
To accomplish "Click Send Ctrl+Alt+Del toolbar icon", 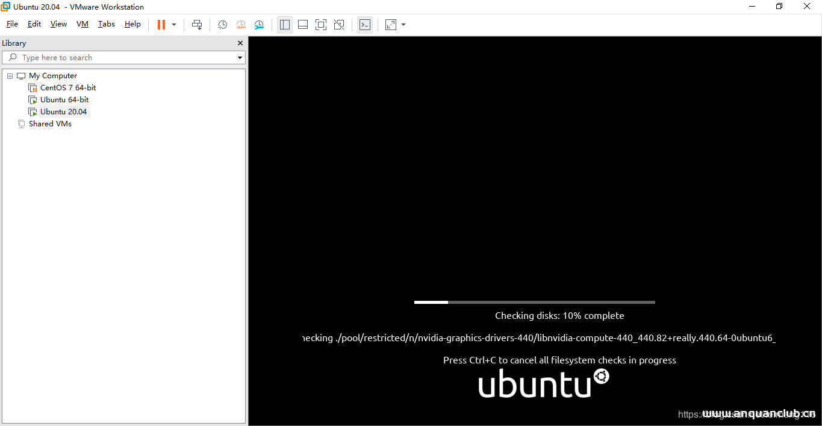I will pos(197,25).
